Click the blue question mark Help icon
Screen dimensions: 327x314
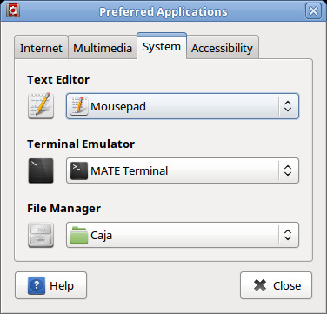[x=37, y=285]
